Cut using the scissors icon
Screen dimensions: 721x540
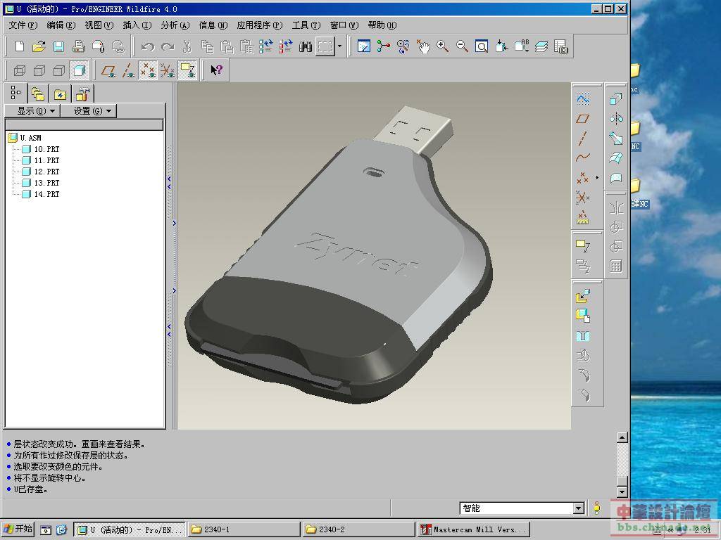187,46
